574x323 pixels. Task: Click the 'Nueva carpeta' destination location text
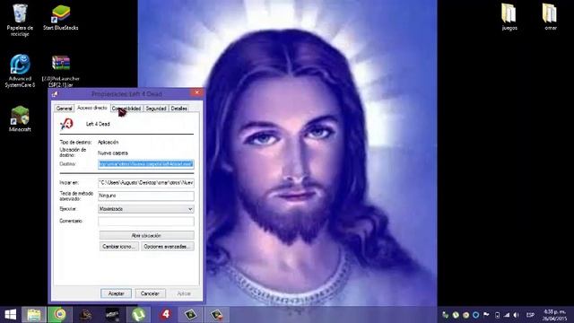click(113, 153)
